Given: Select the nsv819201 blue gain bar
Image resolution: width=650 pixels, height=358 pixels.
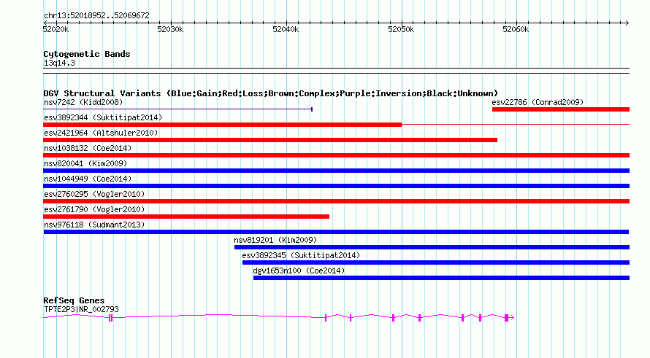Looking at the screenshot, I should coord(432,247).
